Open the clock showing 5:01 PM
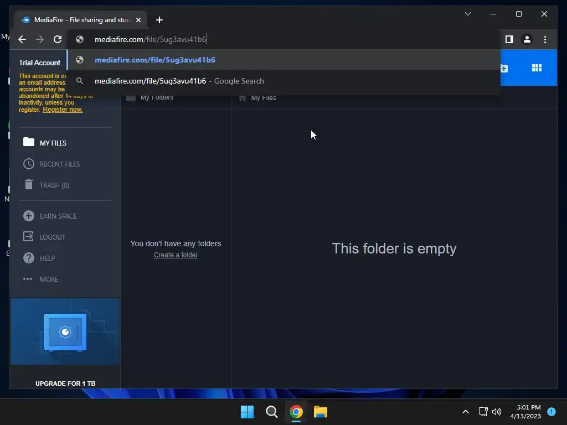The image size is (567, 425). pyautogui.click(x=525, y=412)
